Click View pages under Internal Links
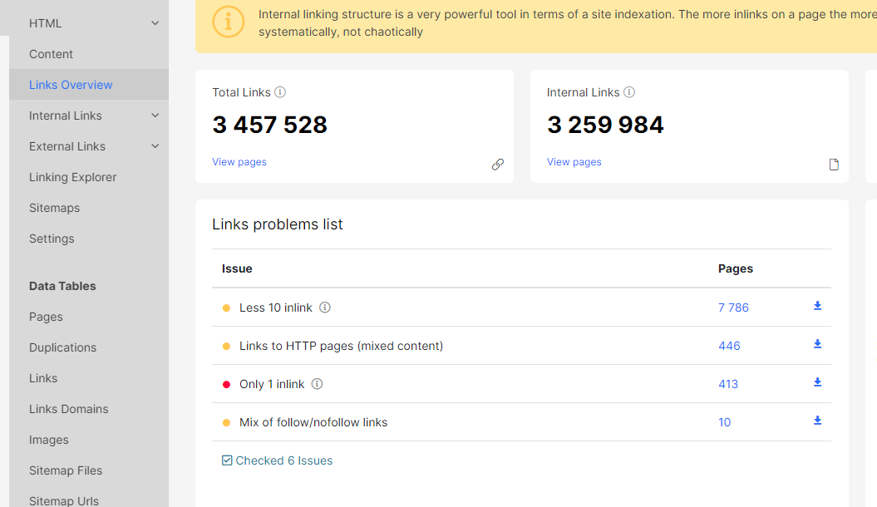Image resolution: width=877 pixels, height=507 pixels. 574,162
